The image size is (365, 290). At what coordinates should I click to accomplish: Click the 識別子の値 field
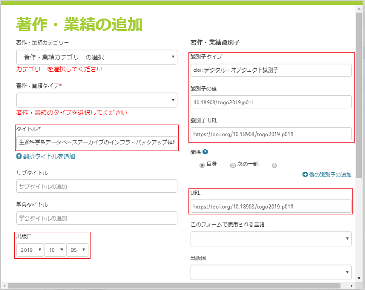coord(271,102)
